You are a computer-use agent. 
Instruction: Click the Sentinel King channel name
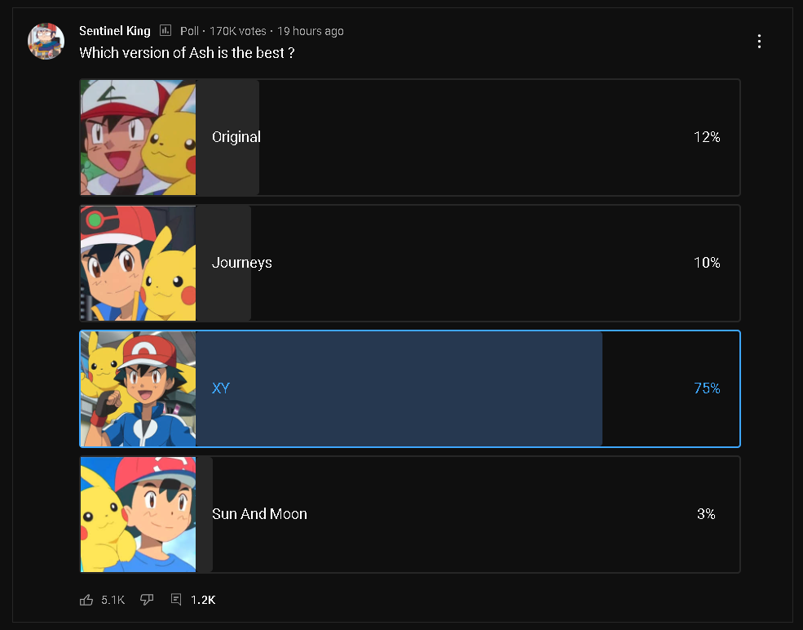[x=115, y=31]
